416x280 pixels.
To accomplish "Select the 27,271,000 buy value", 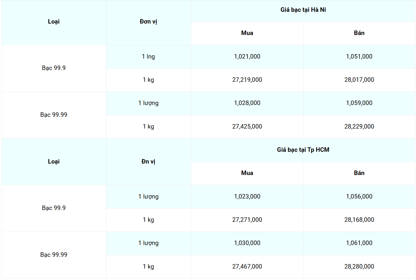I will click(247, 220).
